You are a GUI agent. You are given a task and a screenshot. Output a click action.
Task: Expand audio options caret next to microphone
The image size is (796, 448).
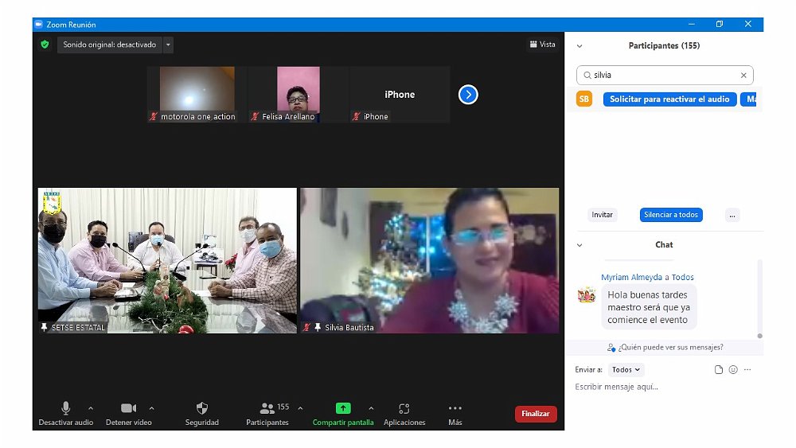click(91, 408)
